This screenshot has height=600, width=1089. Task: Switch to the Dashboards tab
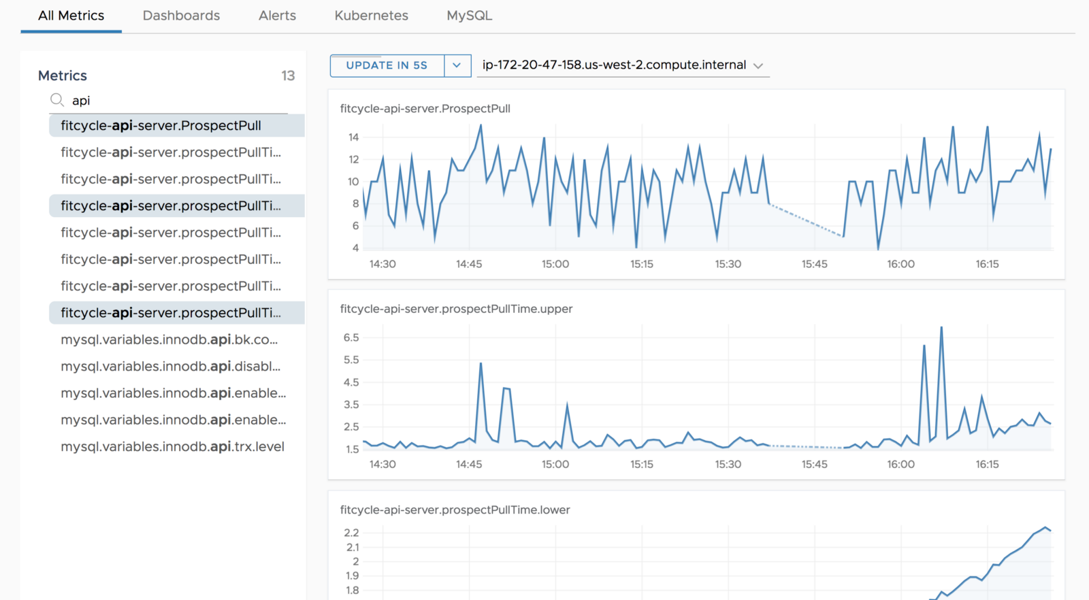[x=181, y=16]
